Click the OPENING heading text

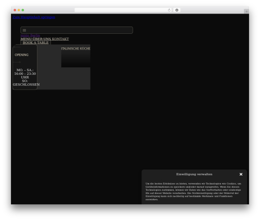pos(22,55)
